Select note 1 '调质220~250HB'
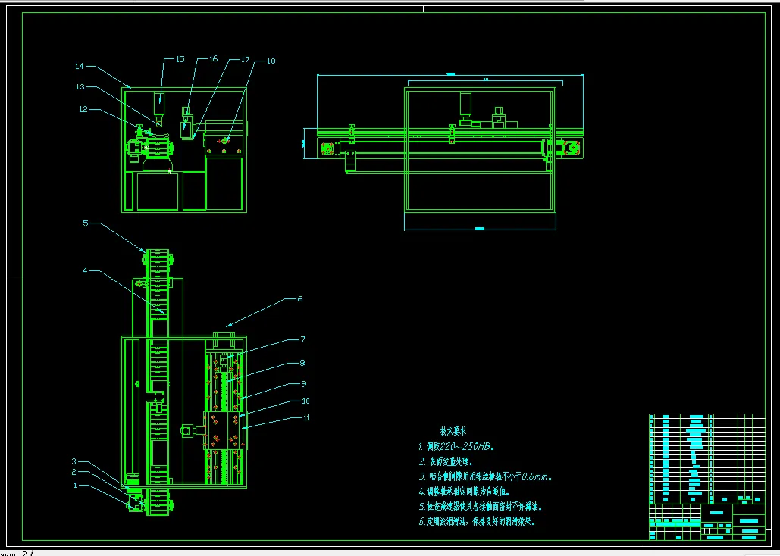Image resolution: width=780 pixels, height=556 pixels. pyautogui.click(x=456, y=447)
